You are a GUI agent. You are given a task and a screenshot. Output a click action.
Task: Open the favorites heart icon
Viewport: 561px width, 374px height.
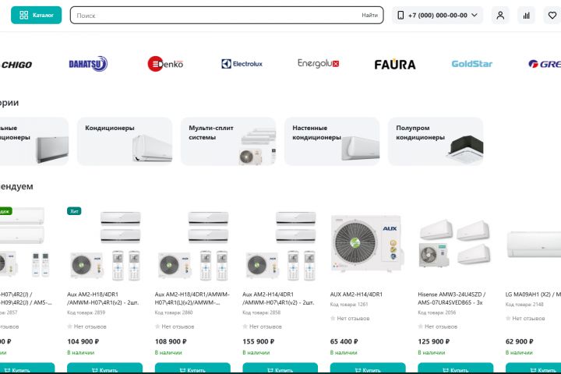(x=552, y=16)
